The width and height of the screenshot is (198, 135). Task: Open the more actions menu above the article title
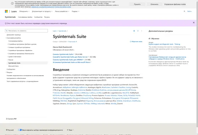pyautogui.click(x=142, y=31)
